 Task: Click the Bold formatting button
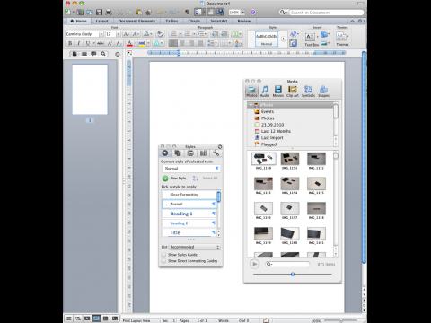coord(70,43)
